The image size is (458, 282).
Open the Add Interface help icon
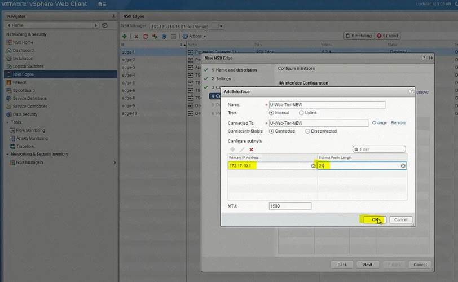tap(411, 91)
